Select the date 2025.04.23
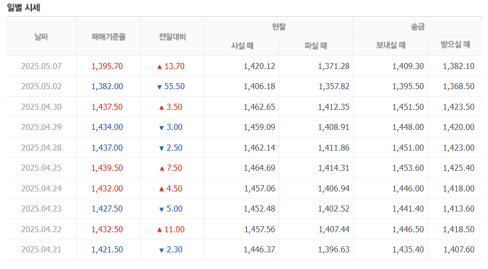The width and height of the screenshot is (488, 269). click(41, 209)
